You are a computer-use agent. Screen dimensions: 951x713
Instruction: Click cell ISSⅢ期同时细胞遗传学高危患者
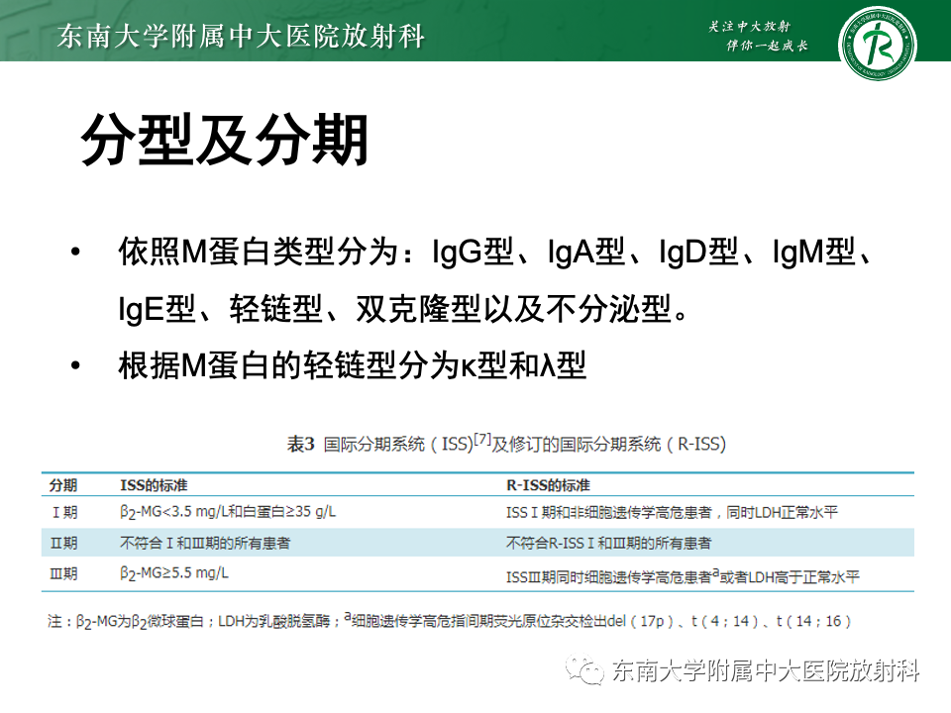tap(683, 576)
